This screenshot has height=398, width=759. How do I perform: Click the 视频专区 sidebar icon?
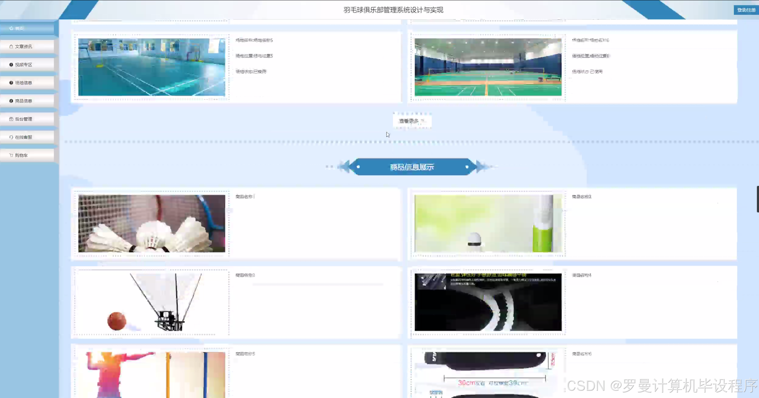coord(11,65)
